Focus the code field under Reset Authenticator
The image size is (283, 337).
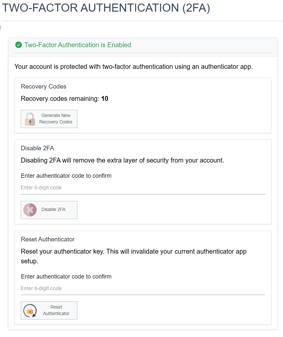(143, 289)
